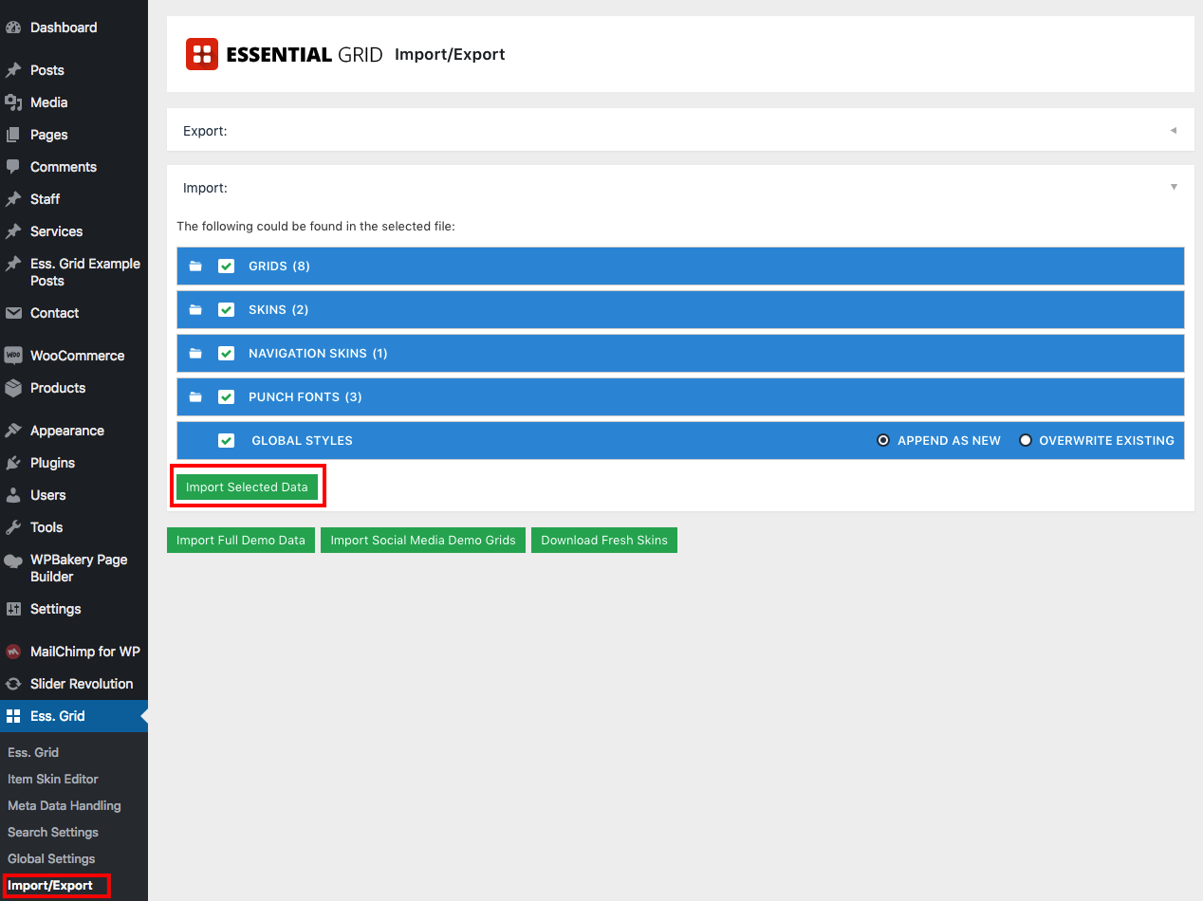Uncheck the GRIDS (8) checkbox
The height and width of the screenshot is (901, 1203).
coord(226,267)
